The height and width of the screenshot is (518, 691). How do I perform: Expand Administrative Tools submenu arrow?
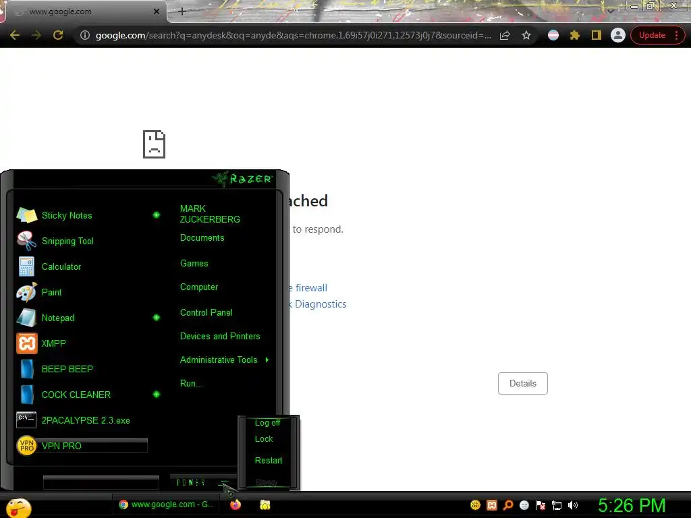click(267, 360)
